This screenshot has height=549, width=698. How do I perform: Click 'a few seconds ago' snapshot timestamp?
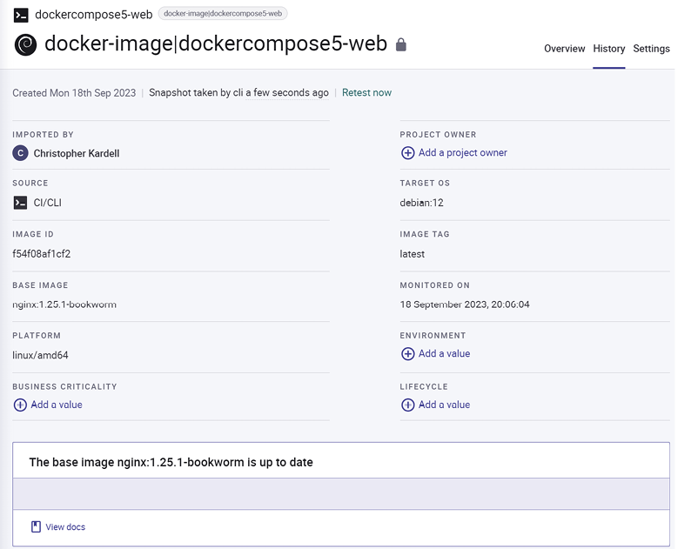[x=287, y=92]
